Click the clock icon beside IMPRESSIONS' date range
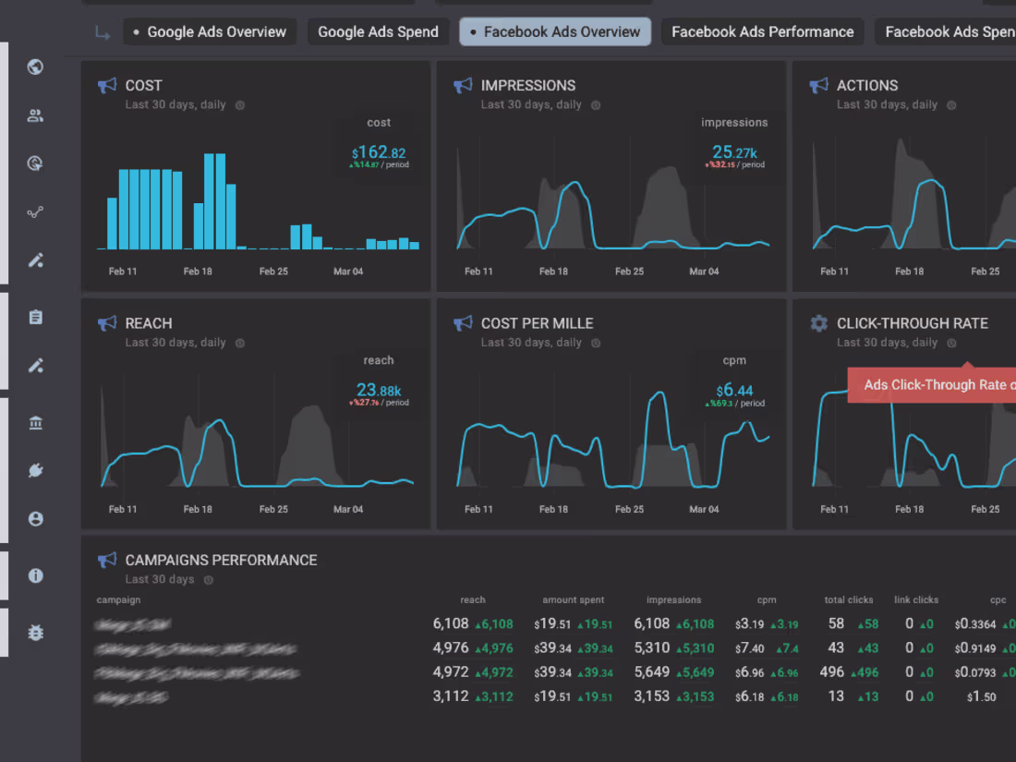Screen dimensions: 1016x762 pyautogui.click(x=596, y=105)
